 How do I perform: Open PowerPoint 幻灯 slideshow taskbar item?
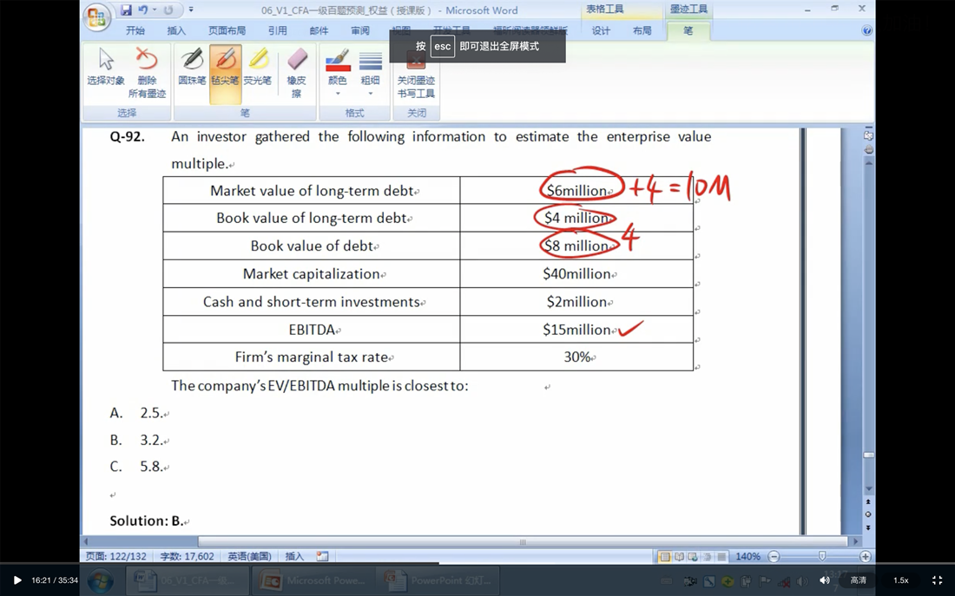(x=438, y=580)
